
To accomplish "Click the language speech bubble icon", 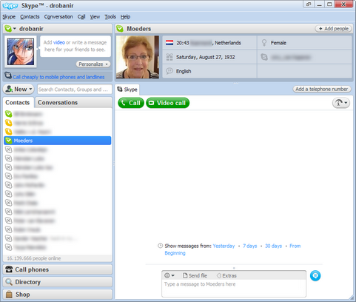I will click(x=169, y=71).
